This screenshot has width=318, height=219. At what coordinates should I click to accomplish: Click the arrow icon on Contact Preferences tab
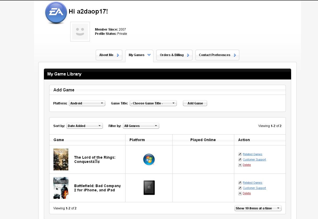coord(235,55)
